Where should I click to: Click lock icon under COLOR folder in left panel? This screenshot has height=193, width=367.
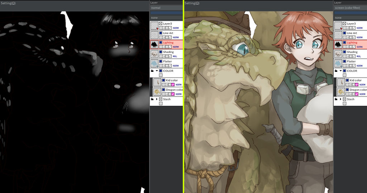pos(161,75)
